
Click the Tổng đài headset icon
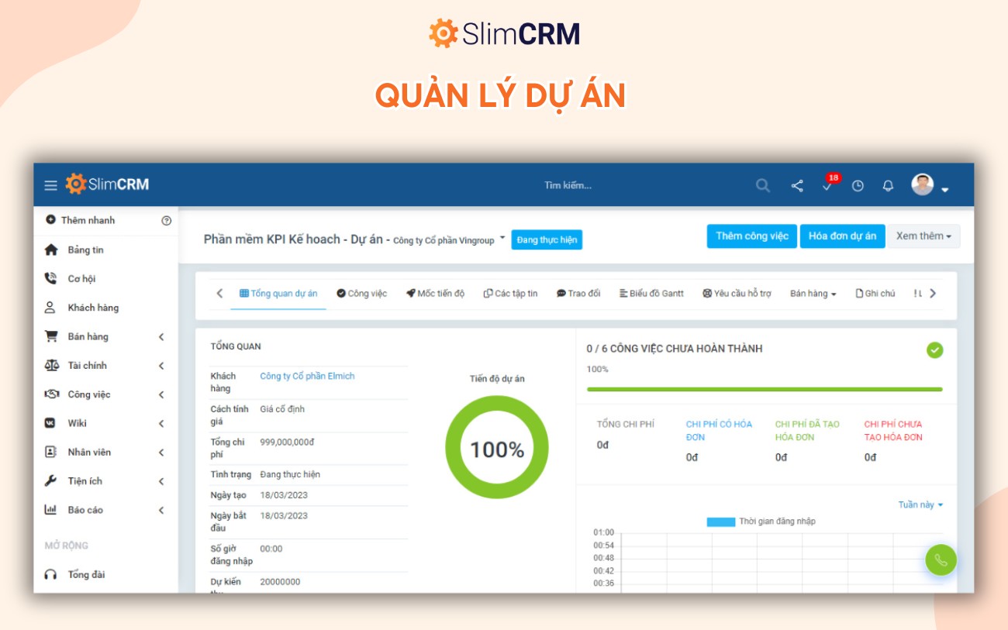[50, 574]
